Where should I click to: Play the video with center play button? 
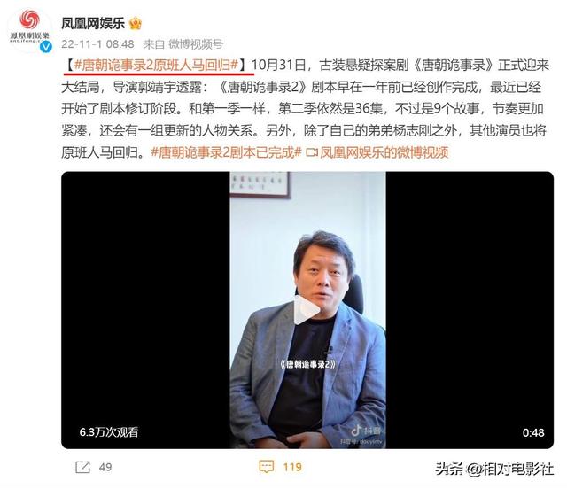point(307,310)
